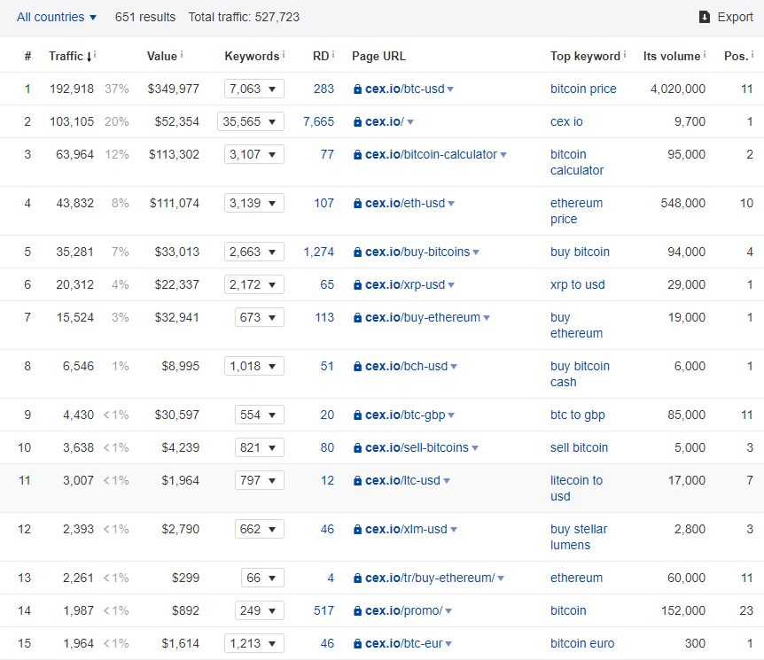Open the 'btc to gbp' keyword link
764x660 pixels.
click(577, 415)
